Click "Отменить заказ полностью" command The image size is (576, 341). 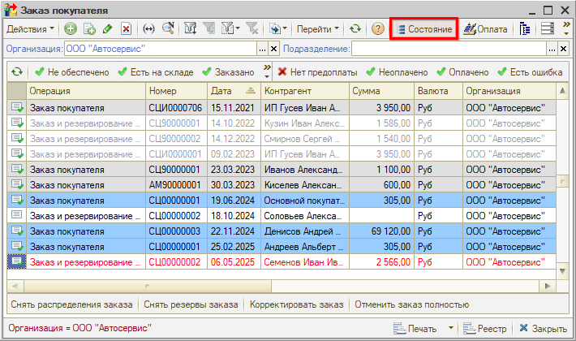(411, 305)
